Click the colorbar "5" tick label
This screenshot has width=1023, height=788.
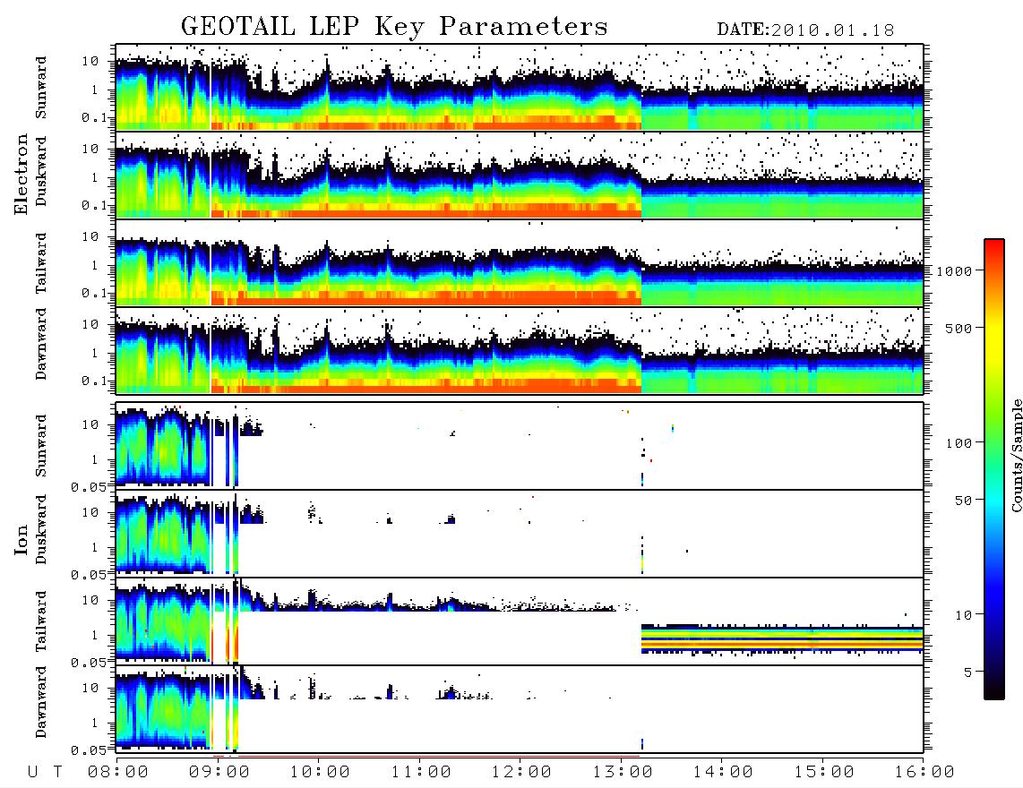pyautogui.click(x=968, y=672)
